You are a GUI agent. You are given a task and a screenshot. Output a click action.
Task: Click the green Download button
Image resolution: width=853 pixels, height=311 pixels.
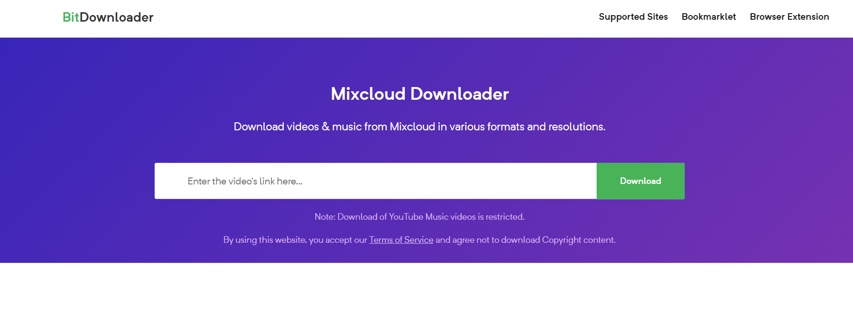(640, 181)
